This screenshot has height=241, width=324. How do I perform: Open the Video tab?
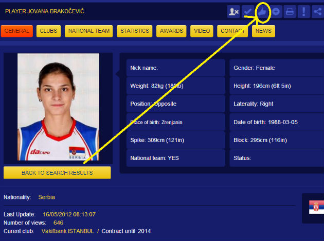(x=202, y=31)
